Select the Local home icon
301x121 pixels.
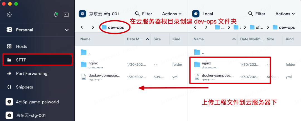coord(196,14)
